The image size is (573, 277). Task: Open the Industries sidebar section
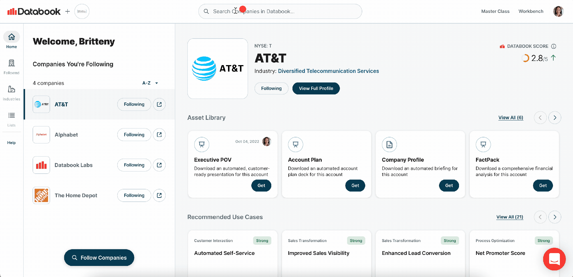click(x=11, y=93)
